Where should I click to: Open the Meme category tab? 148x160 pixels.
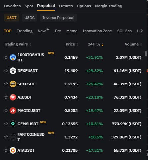pyautogui.click(x=72, y=31)
